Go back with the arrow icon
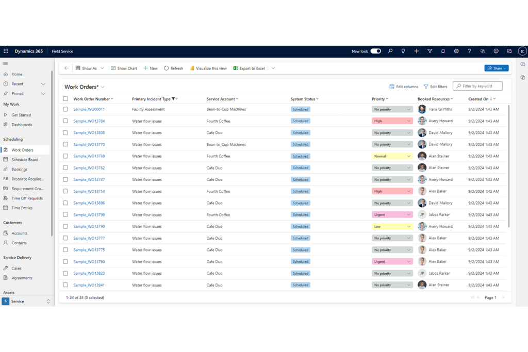Image resolution: width=528 pixels, height=352 pixels. click(x=67, y=68)
